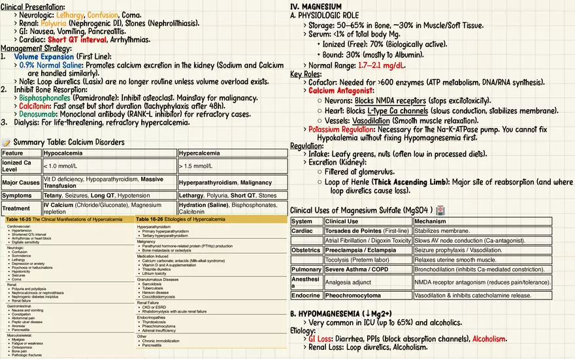Click the 'Mechanism' column header
The width and height of the screenshot is (575, 359).
pyautogui.click(x=483, y=221)
